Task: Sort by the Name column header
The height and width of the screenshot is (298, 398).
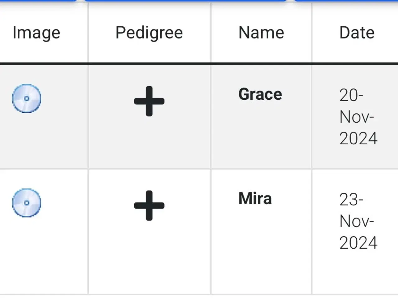Action: tap(261, 33)
